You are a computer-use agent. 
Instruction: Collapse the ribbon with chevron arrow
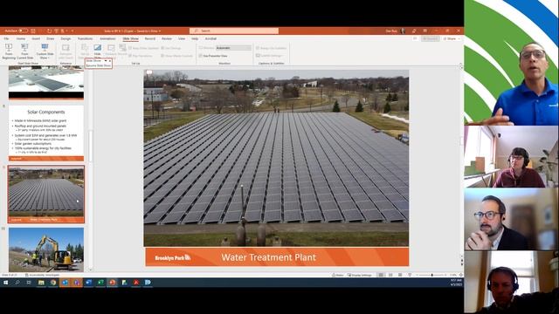tap(460, 64)
